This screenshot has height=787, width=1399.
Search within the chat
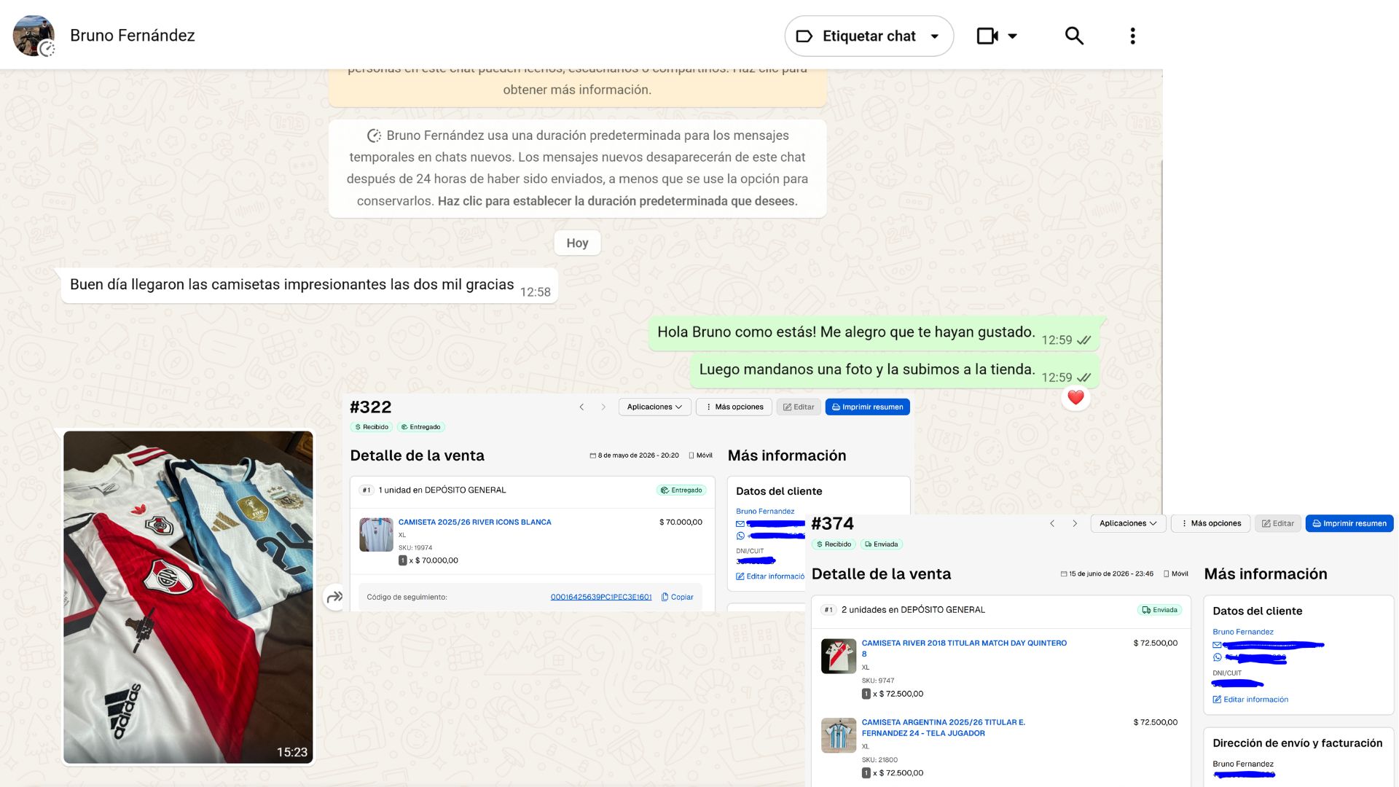tap(1074, 36)
